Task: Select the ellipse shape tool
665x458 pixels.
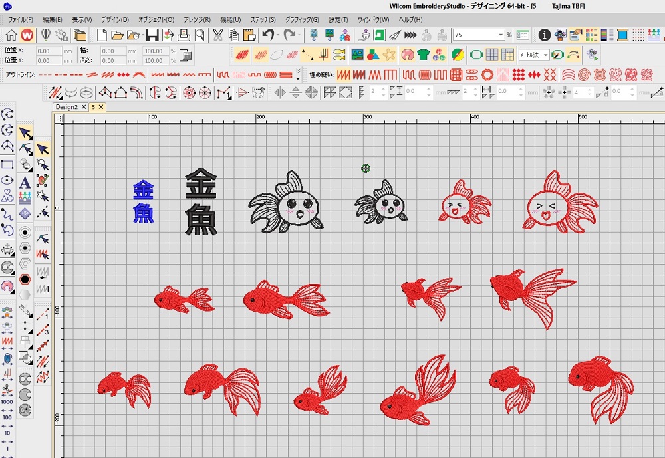Action: click(x=7, y=180)
